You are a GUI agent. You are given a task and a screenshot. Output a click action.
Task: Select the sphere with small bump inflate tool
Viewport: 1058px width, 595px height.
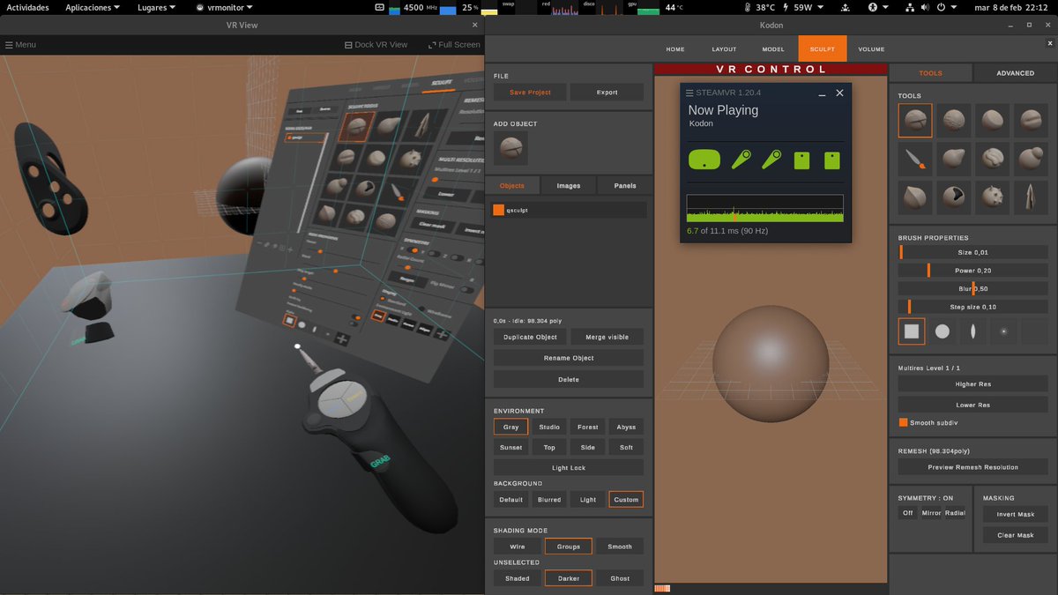[1032, 159]
